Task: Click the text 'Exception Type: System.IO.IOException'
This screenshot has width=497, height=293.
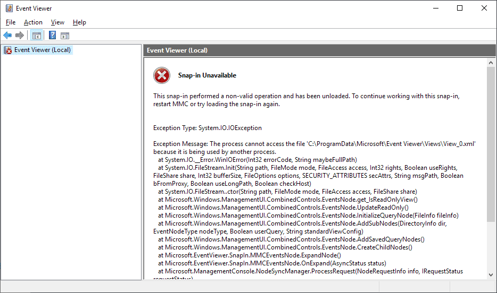Action: (208, 128)
